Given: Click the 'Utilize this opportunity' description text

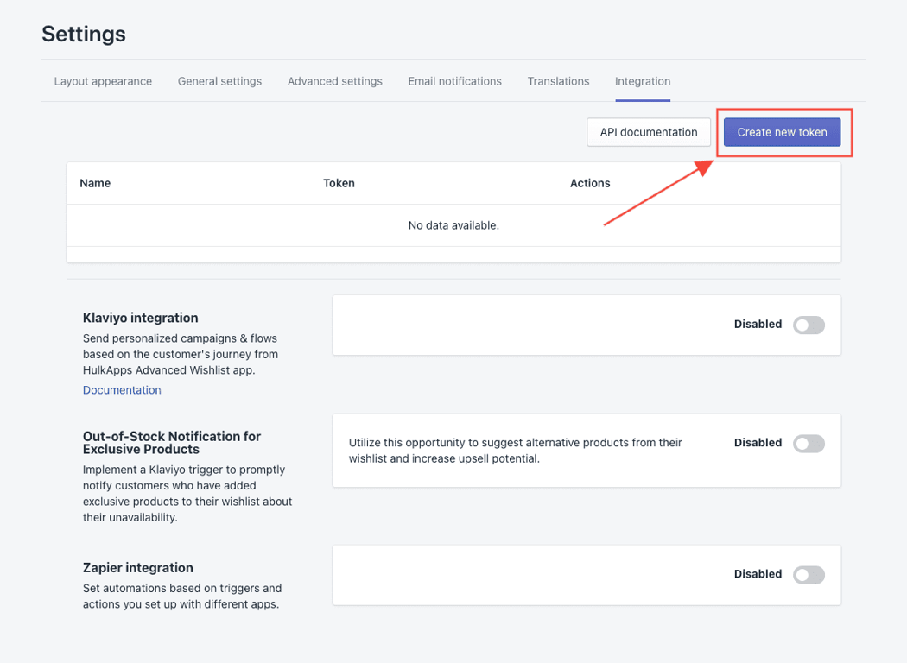Looking at the screenshot, I should pyautogui.click(x=516, y=451).
